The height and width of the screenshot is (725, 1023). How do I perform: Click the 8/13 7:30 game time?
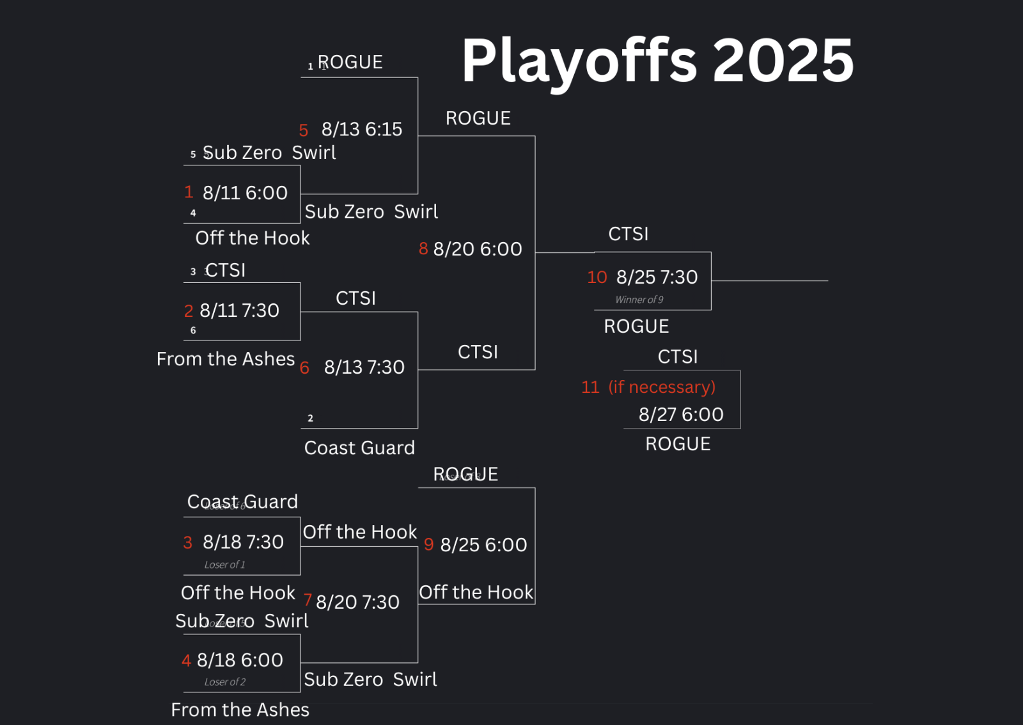364,367
